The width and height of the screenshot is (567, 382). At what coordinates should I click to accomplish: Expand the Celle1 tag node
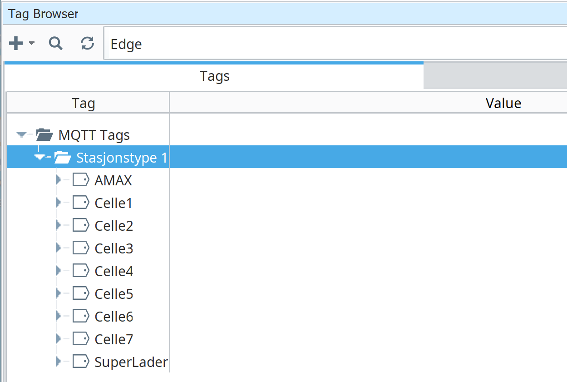point(58,203)
